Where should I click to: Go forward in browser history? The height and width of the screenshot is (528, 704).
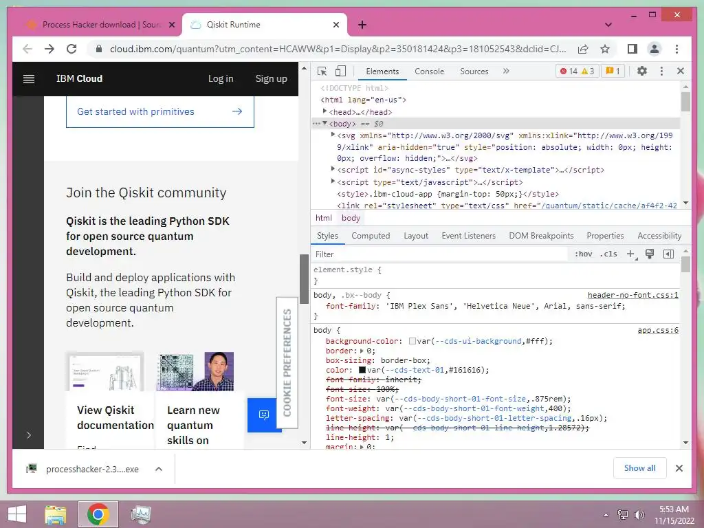49,49
